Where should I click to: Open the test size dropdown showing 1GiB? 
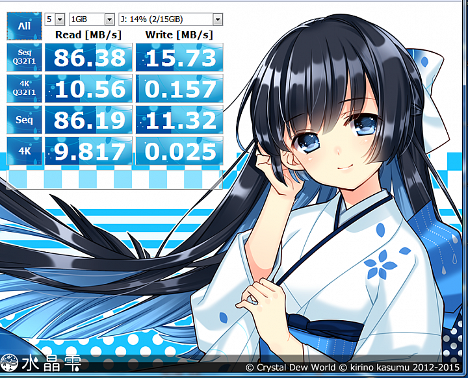coord(92,19)
